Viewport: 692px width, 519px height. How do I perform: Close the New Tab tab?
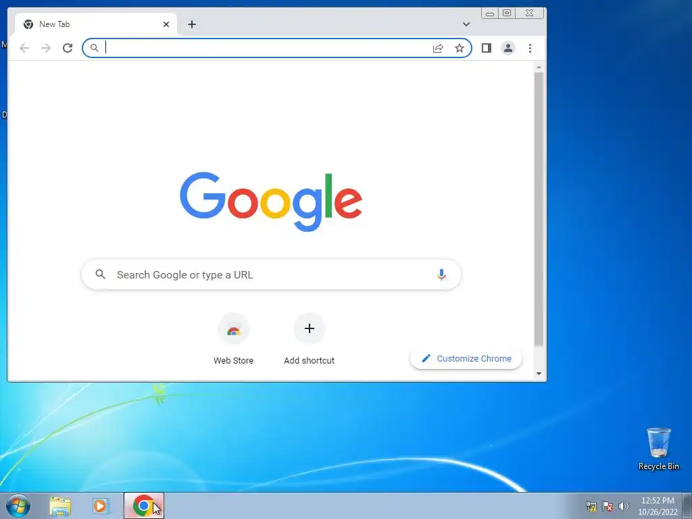pyautogui.click(x=166, y=24)
